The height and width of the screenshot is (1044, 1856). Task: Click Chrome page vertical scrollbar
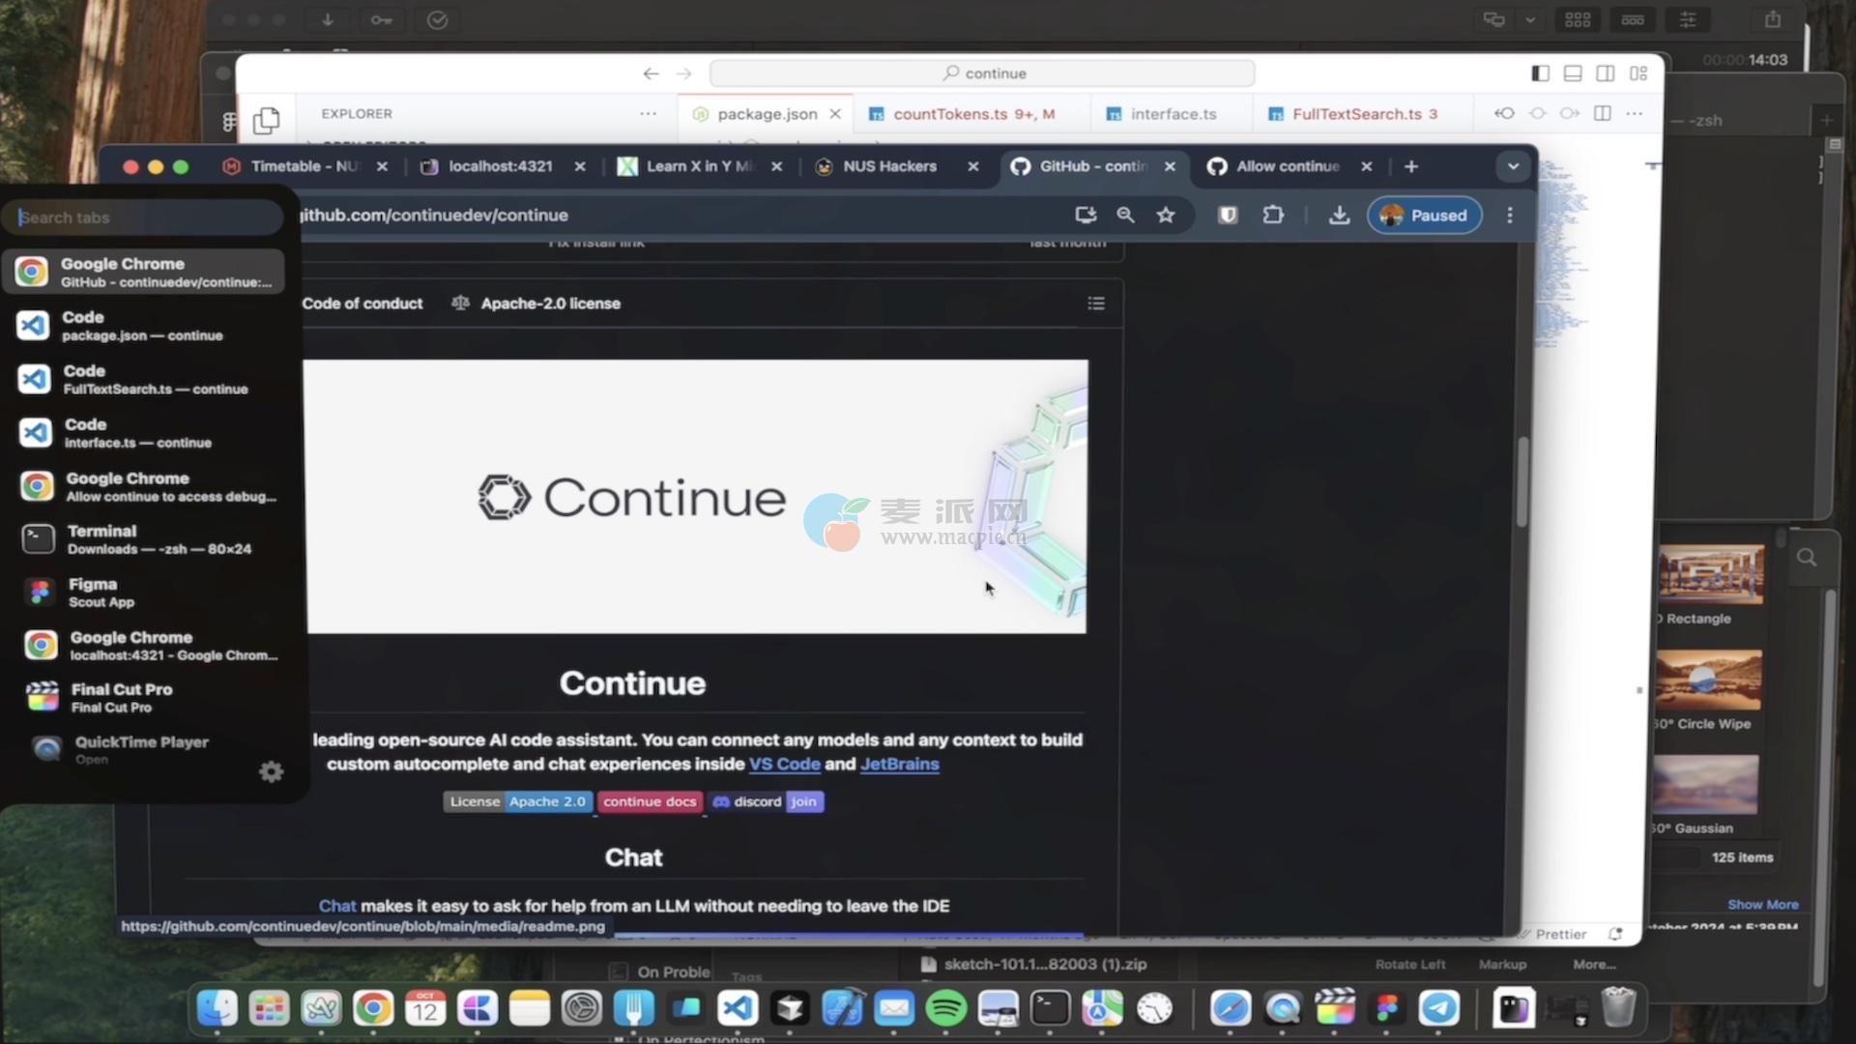[x=1522, y=481]
